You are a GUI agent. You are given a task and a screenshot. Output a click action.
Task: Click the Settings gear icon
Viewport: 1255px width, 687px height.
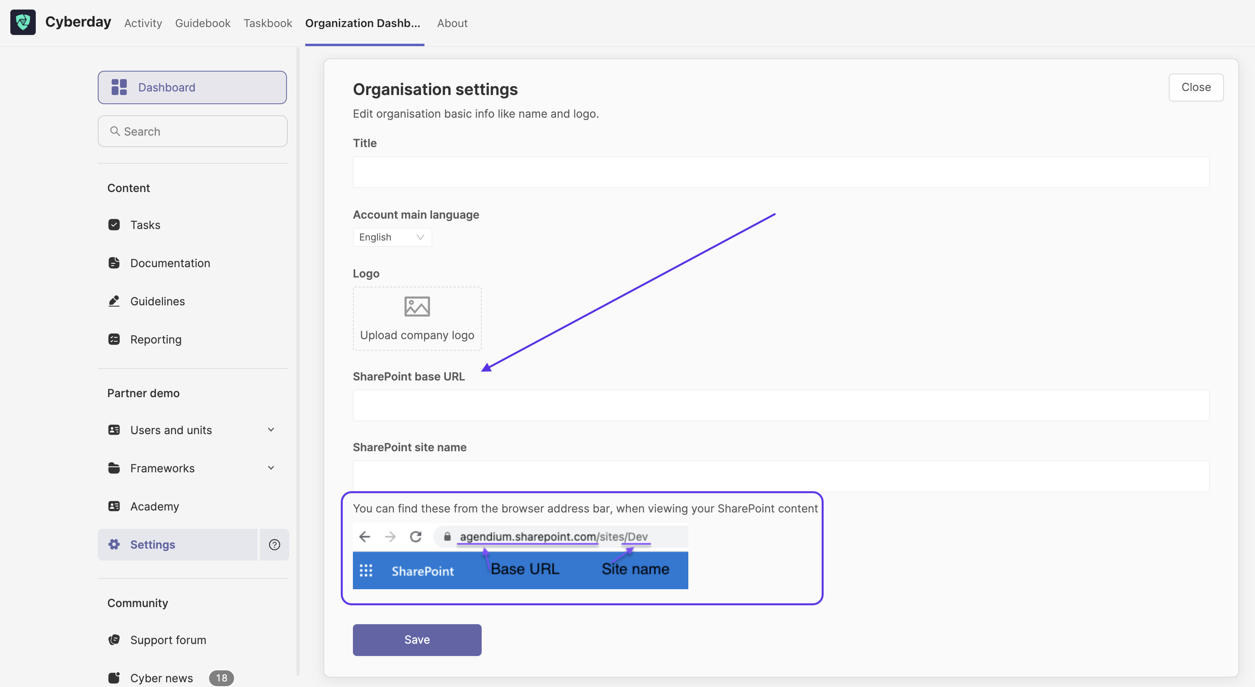pyautogui.click(x=114, y=544)
